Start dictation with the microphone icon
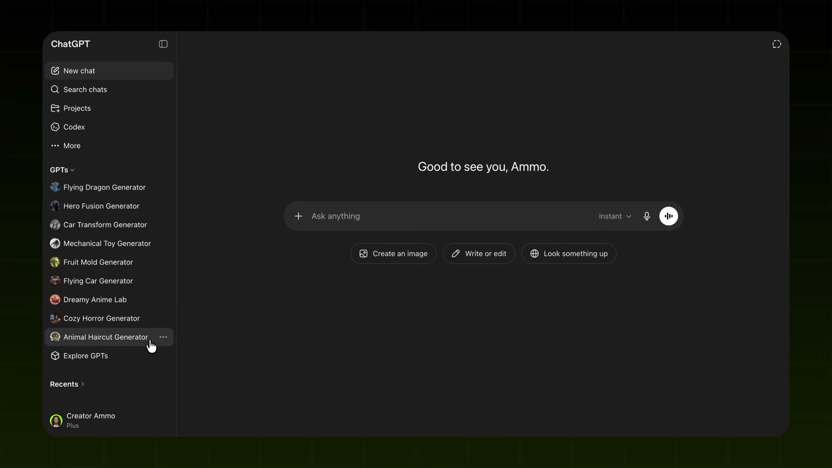Viewport: 832px width, 468px height. pyautogui.click(x=647, y=216)
